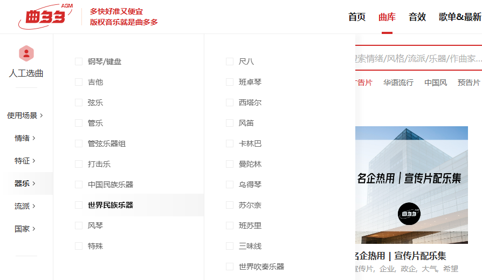Enable the 风琴 checkbox
The width and height of the screenshot is (482, 280).
tap(79, 226)
